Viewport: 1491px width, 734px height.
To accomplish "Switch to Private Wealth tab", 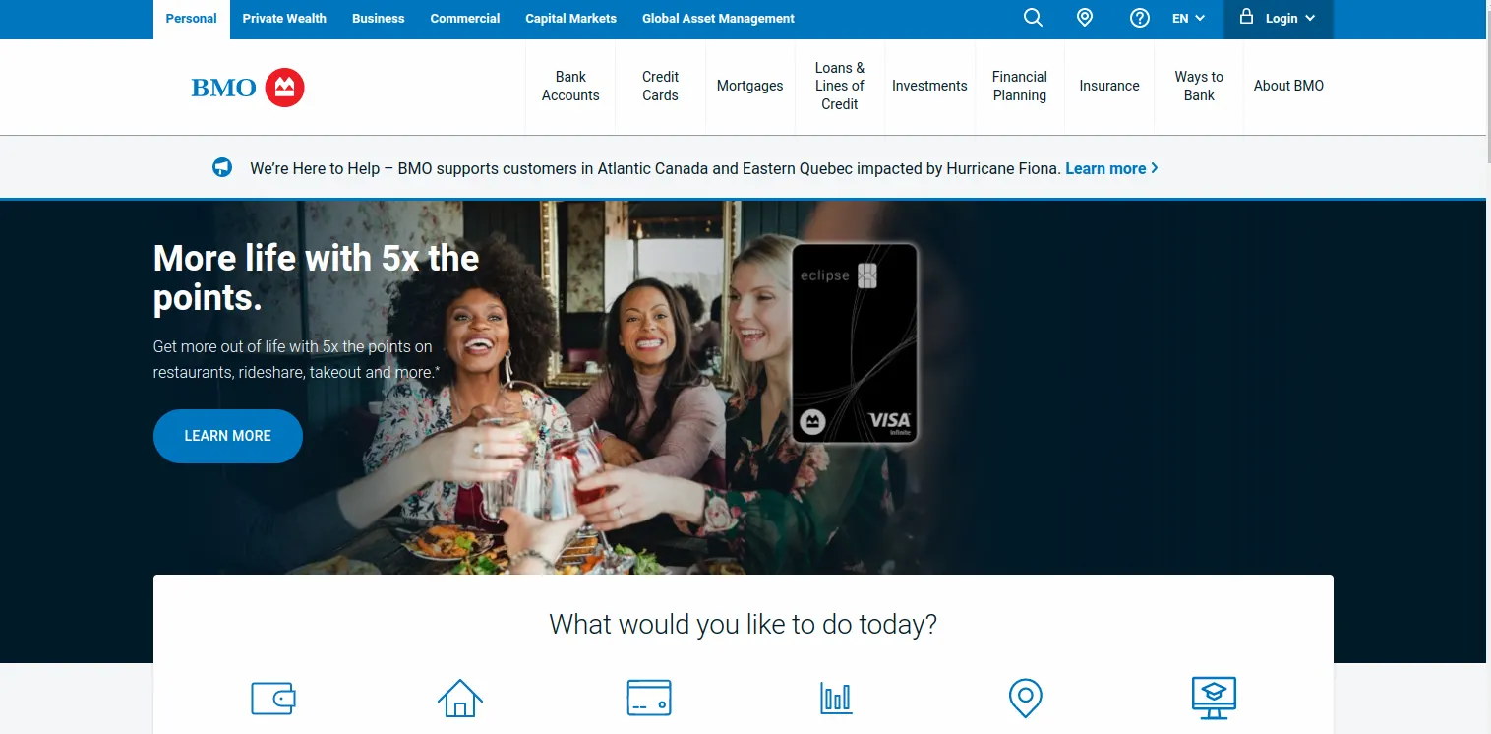I will coord(284,19).
